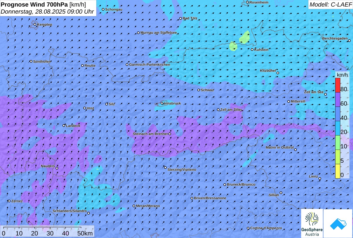The height and width of the screenshot is (238, 353).
Task: Click the "Cortina d'Ampezzo" label
Action: pyautogui.click(x=266, y=228)
